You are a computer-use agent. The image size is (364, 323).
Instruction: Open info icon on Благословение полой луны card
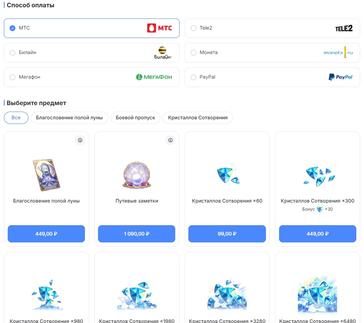tap(80, 140)
